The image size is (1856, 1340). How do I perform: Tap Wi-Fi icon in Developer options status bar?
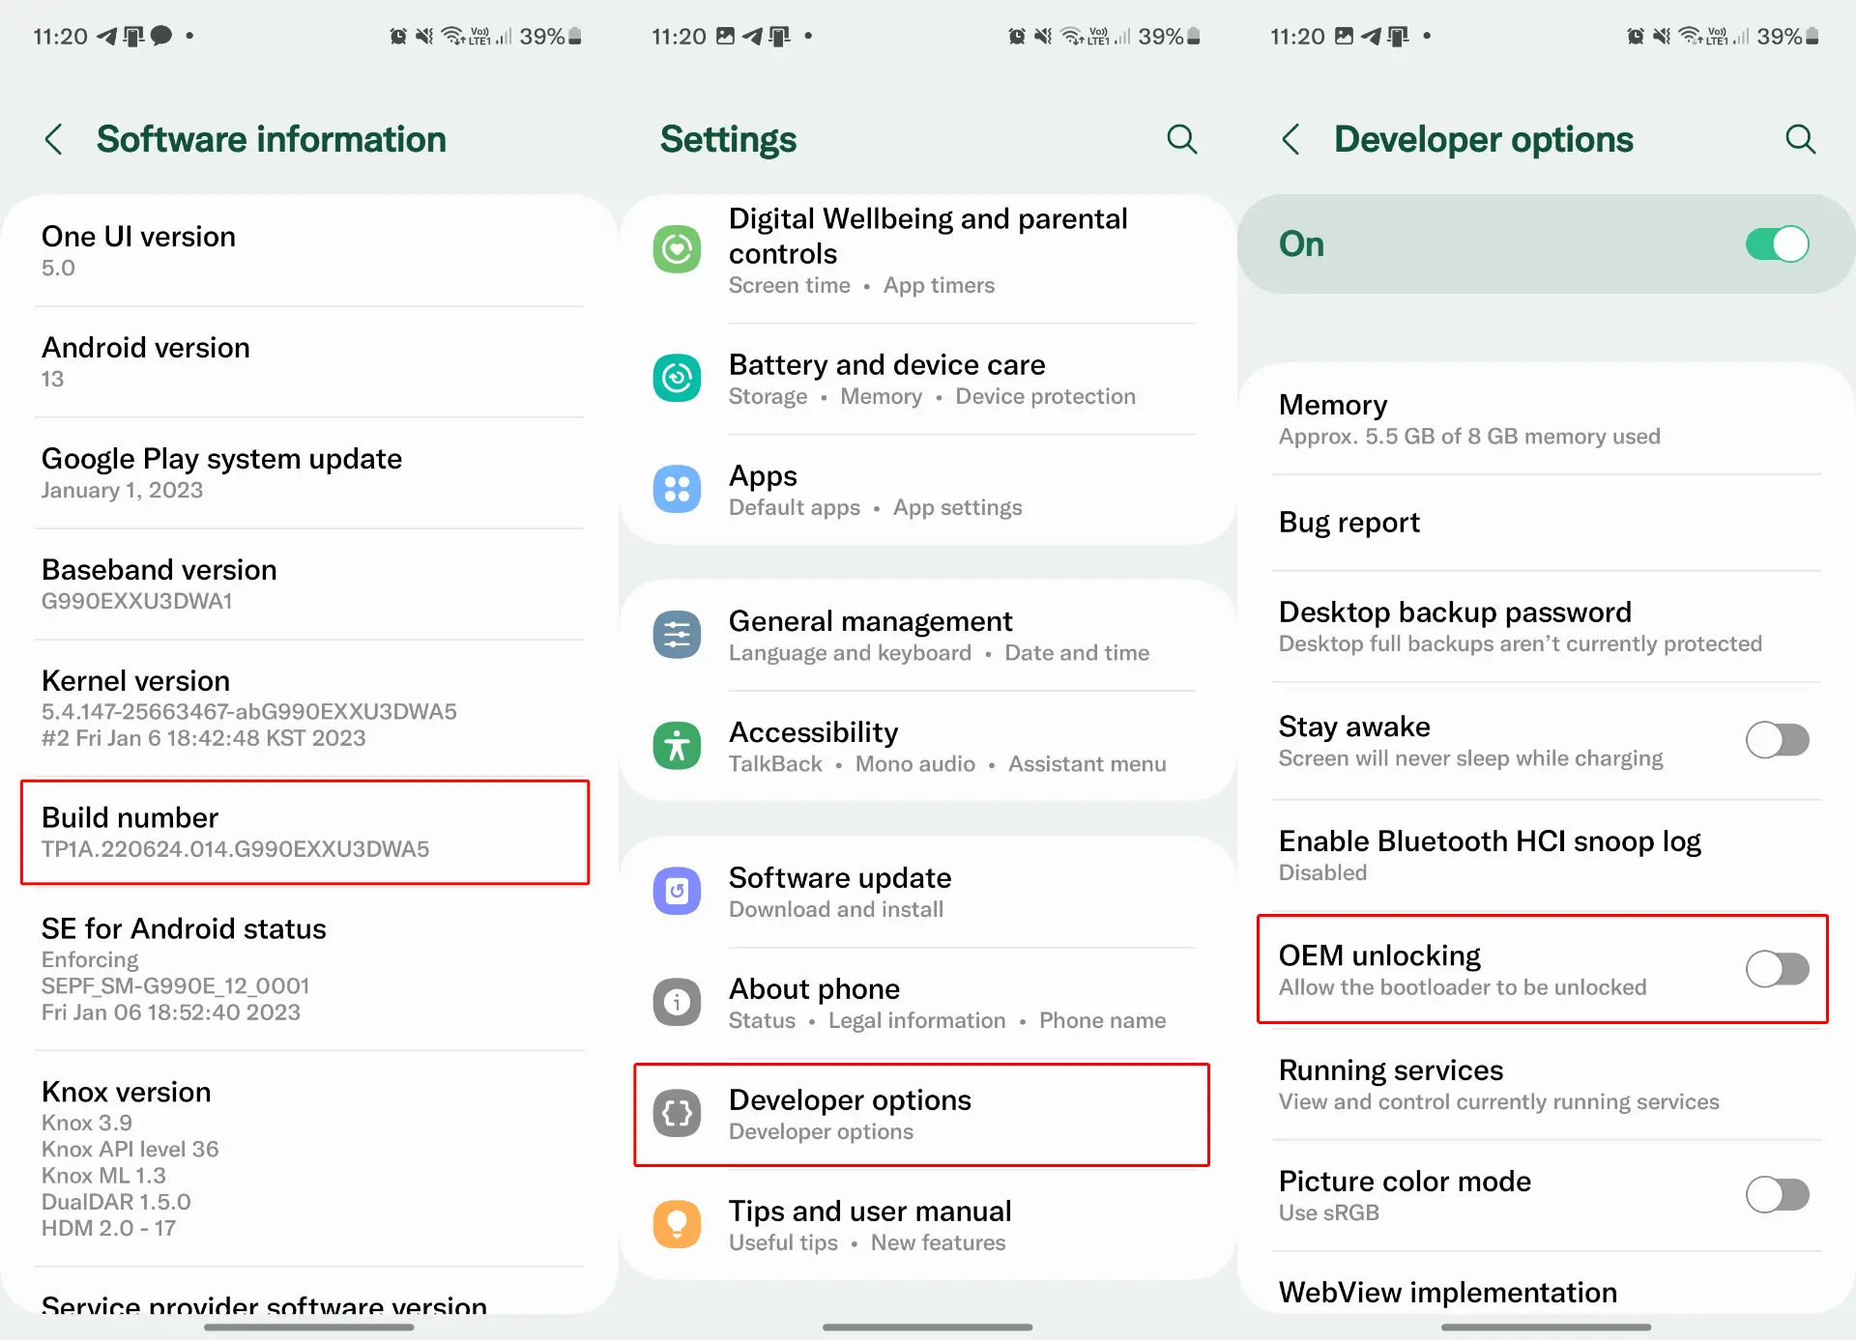pos(1690,37)
